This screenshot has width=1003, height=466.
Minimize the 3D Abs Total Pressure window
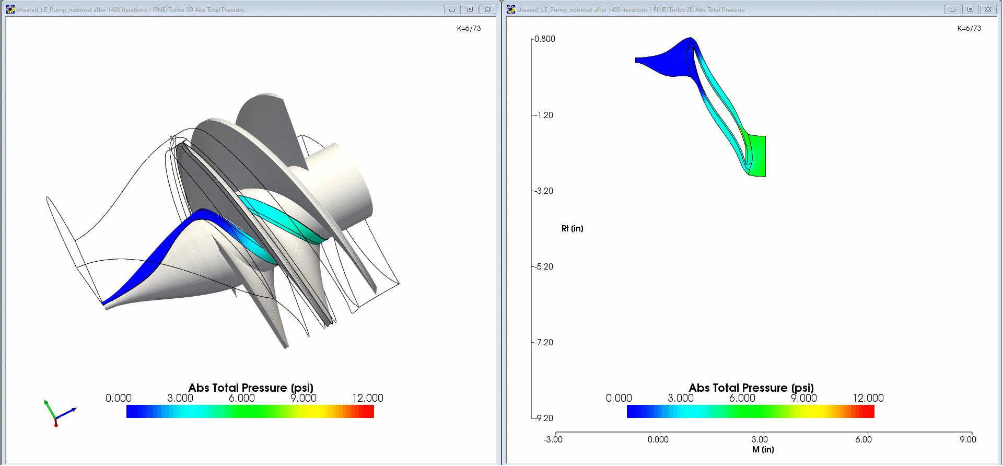coord(452,9)
